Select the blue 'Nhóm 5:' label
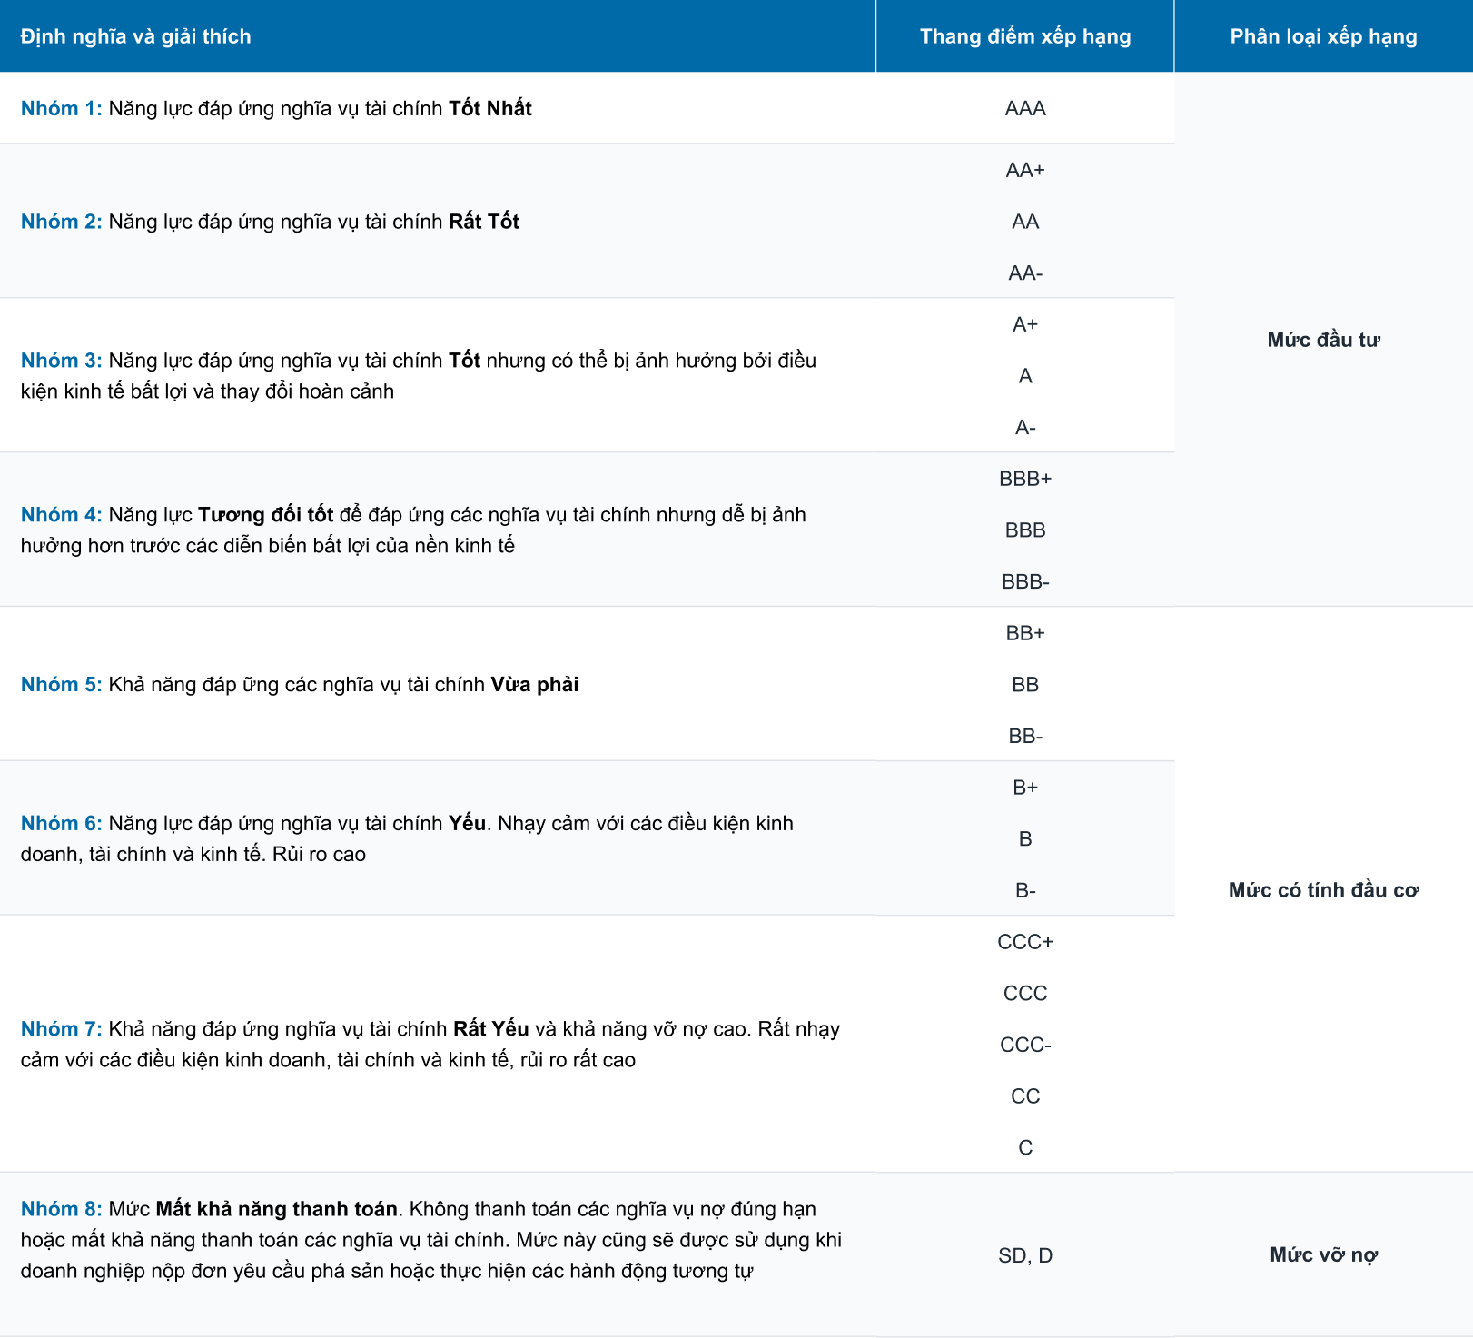 point(61,685)
